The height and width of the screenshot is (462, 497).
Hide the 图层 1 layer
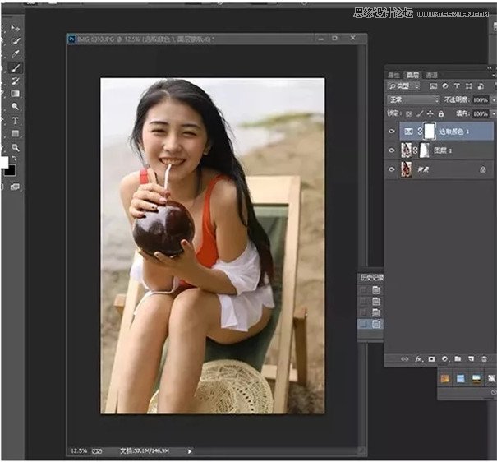pos(392,150)
